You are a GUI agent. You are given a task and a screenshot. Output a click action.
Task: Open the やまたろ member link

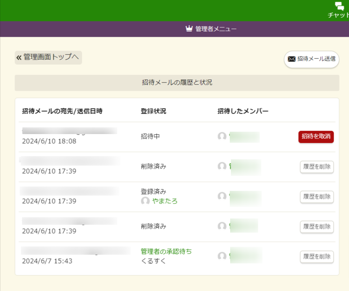(x=165, y=201)
